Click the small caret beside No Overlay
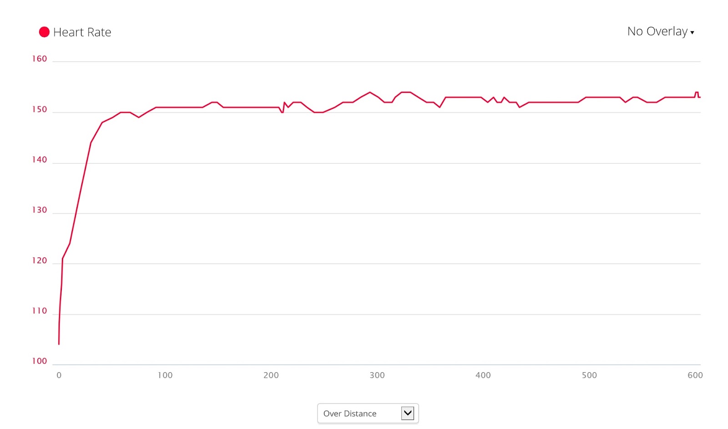This screenshot has height=429, width=728. point(692,32)
